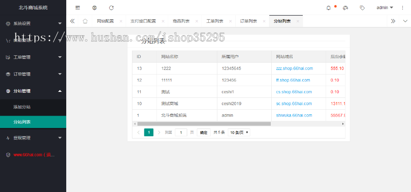This screenshot has height=192, width=411.
Task: Click the 确定 pagination button
Action: pyautogui.click(x=204, y=132)
